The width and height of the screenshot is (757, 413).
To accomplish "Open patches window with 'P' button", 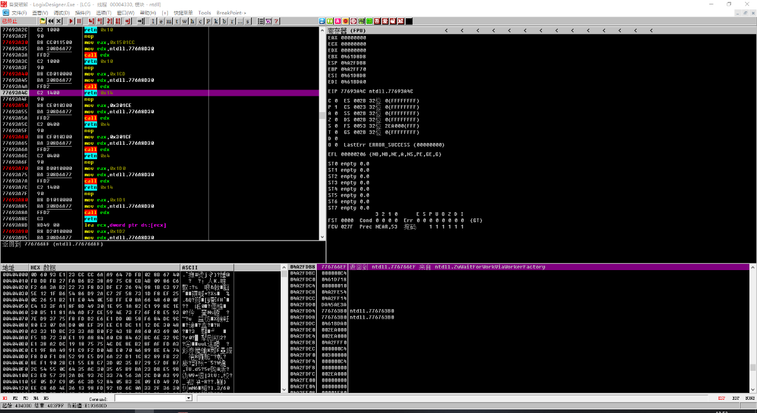I will (209, 21).
